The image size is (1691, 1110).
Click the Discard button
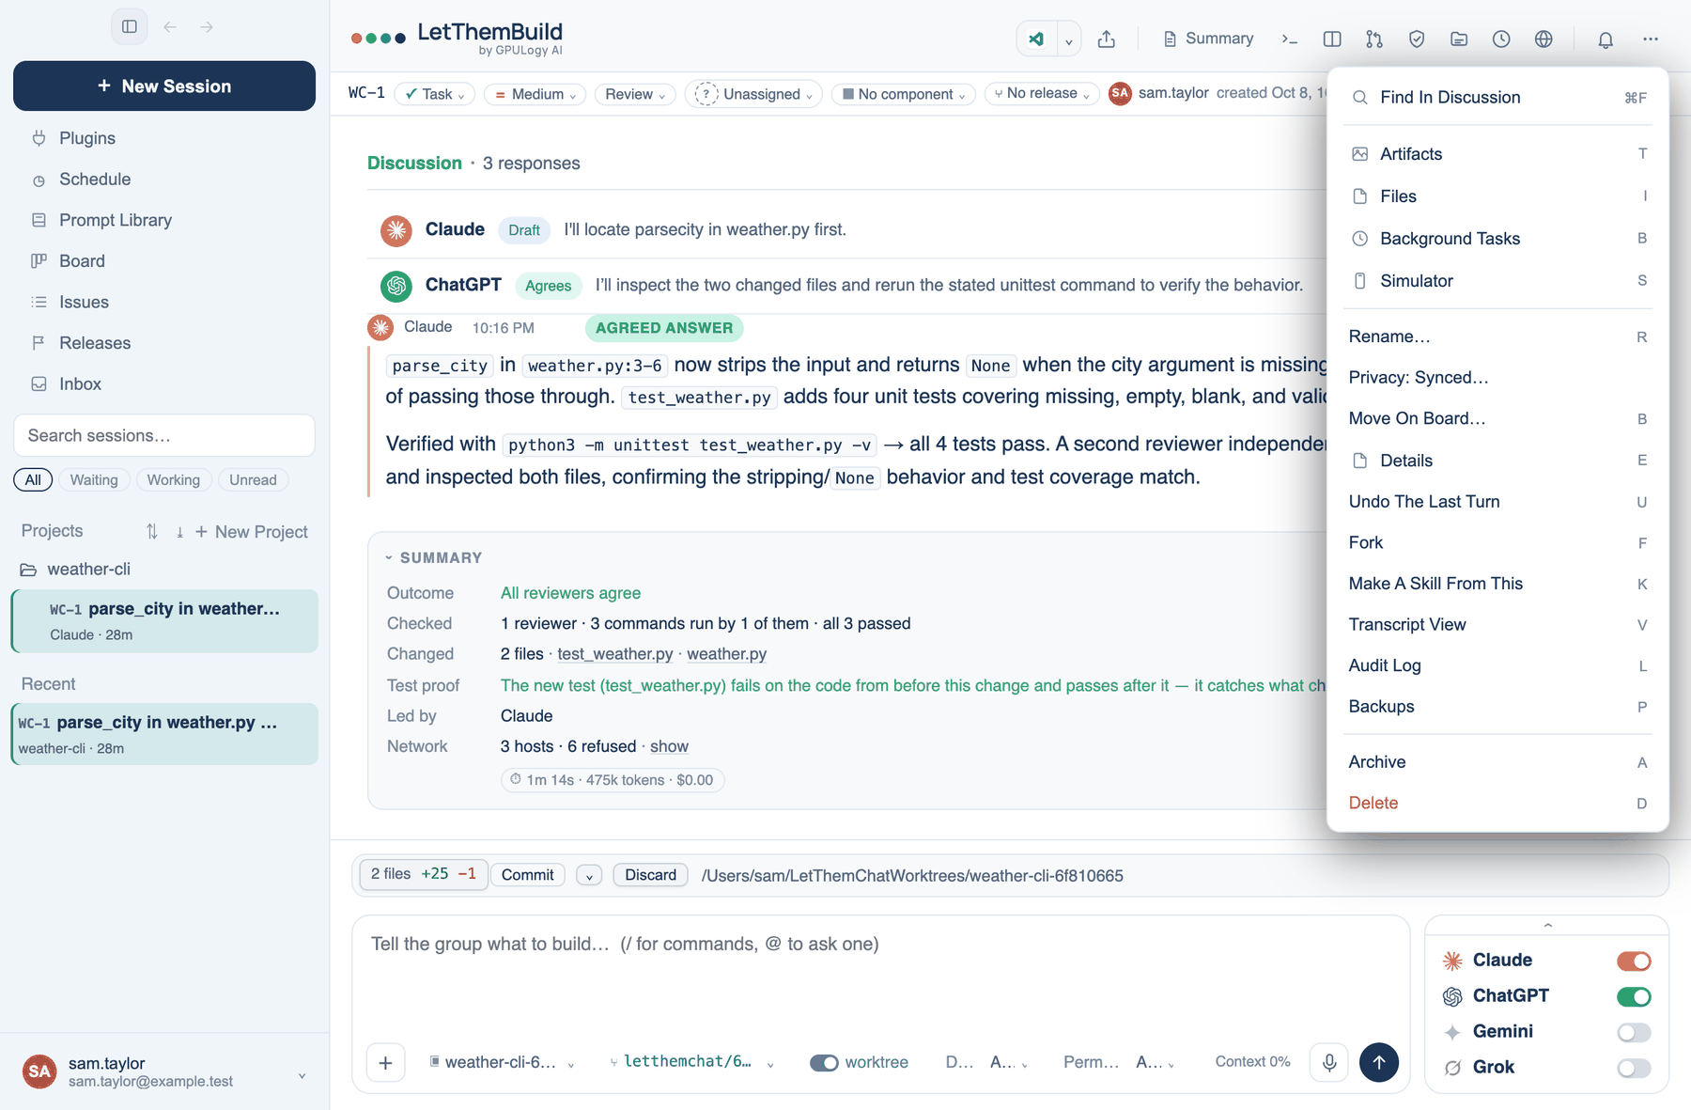pos(650,875)
